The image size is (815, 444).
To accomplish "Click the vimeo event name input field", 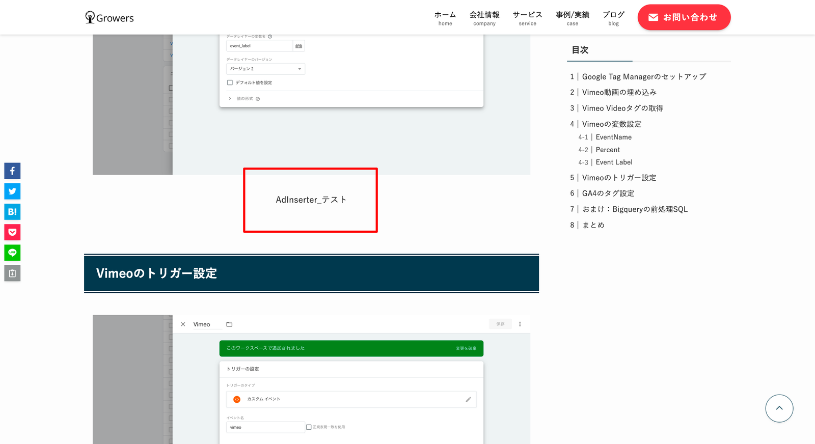I will point(265,427).
